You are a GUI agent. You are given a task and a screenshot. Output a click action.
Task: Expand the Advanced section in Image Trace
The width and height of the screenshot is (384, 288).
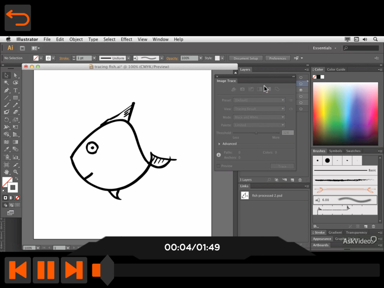pos(219,144)
